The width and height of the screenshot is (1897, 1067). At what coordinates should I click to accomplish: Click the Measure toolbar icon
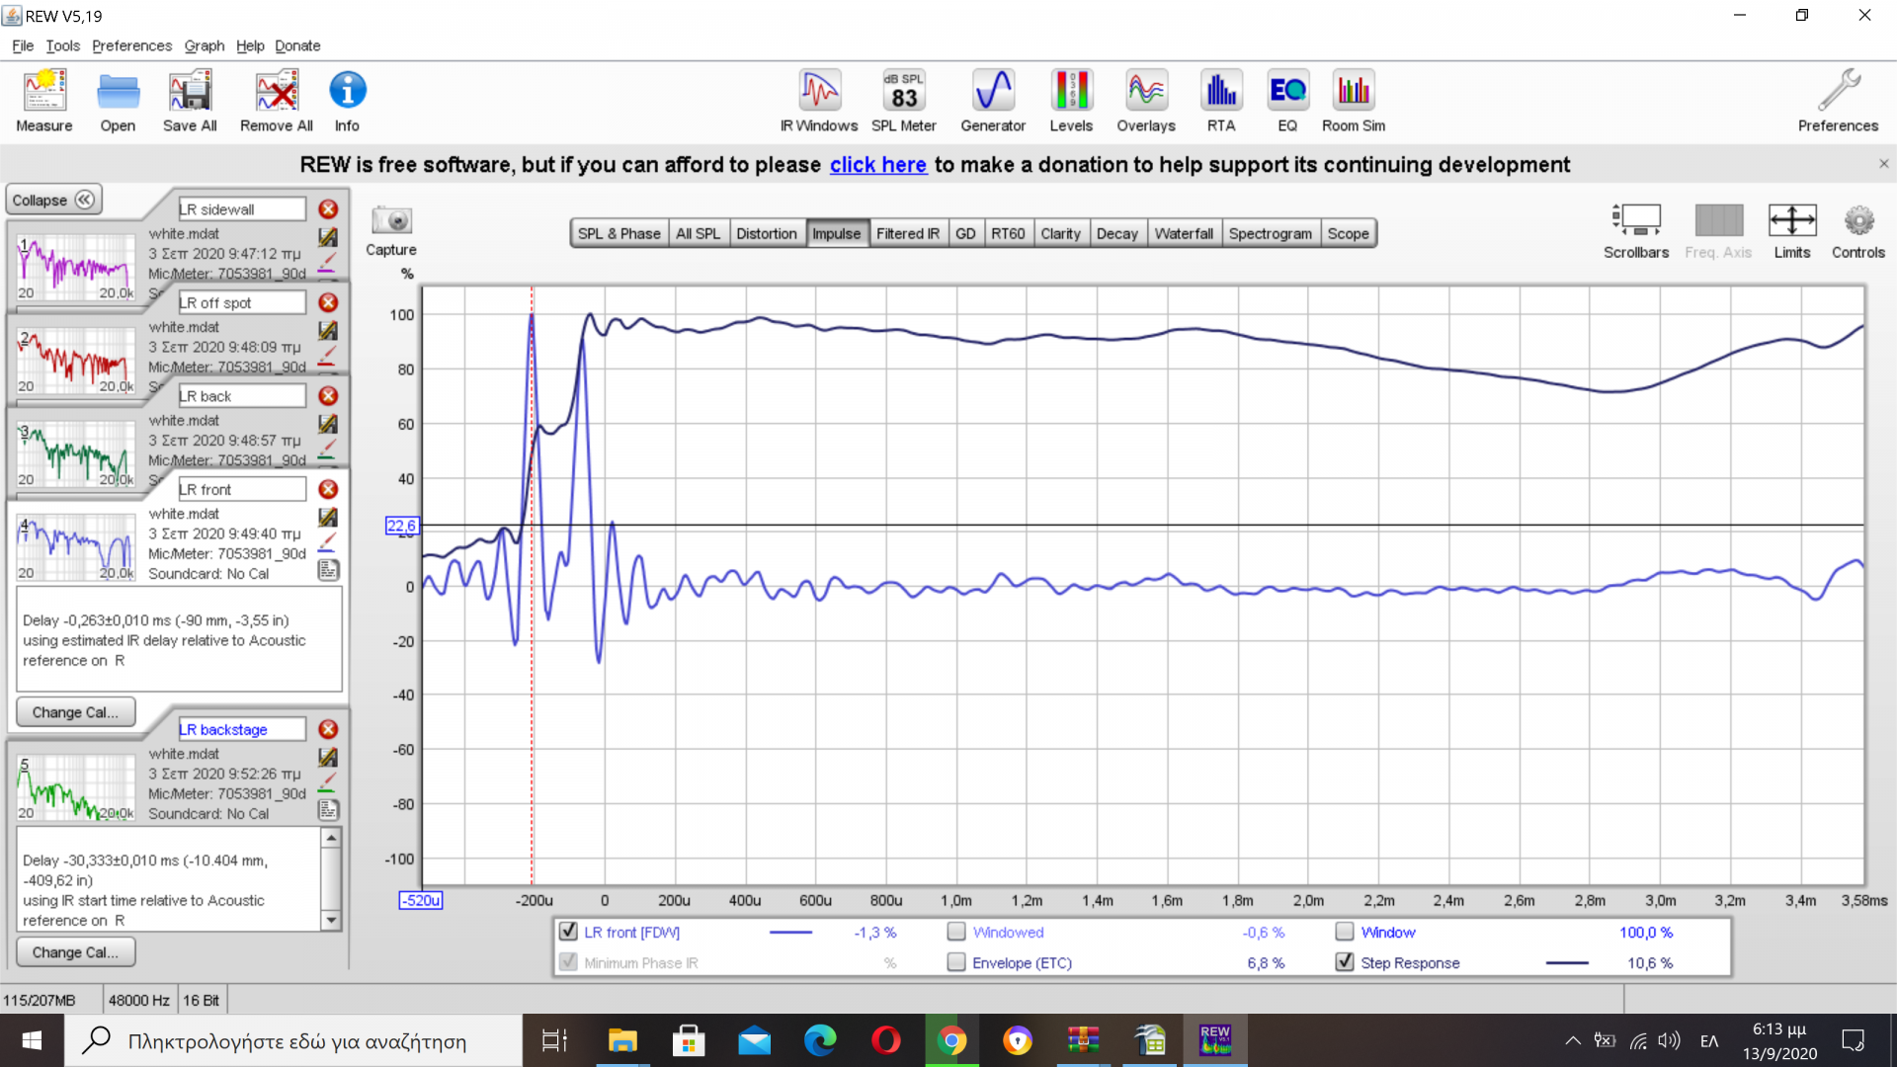tap(44, 101)
